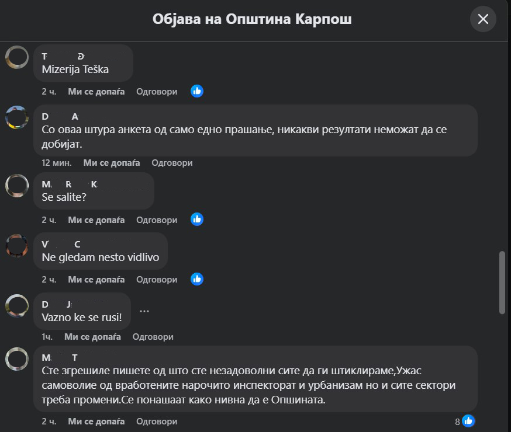Reply to the last comment about Општината
Image resolution: width=511 pixels, height=432 pixels.
click(x=156, y=421)
